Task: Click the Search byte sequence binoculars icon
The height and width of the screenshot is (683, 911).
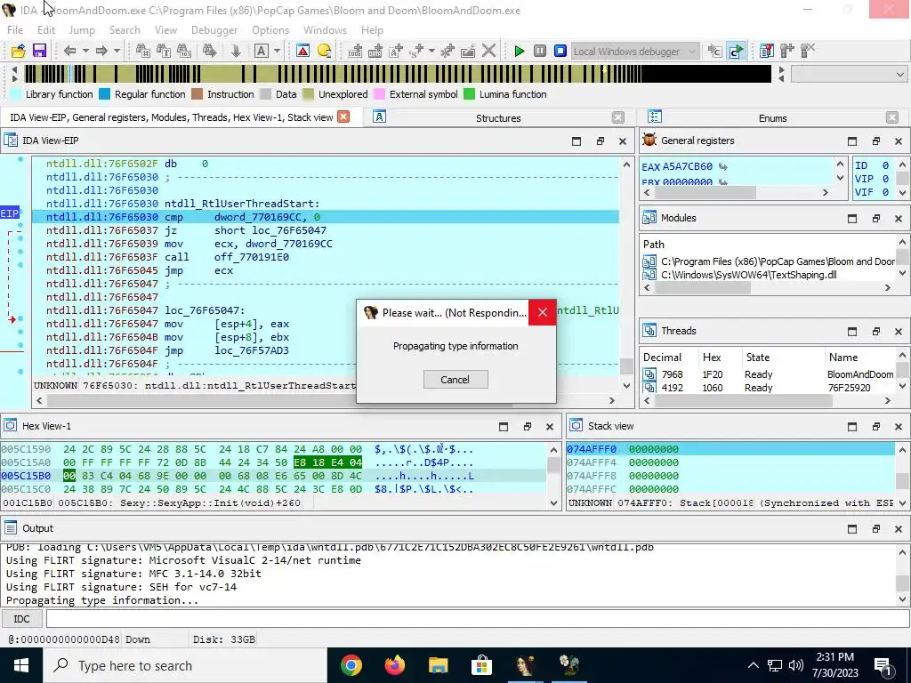Action: 184,51
